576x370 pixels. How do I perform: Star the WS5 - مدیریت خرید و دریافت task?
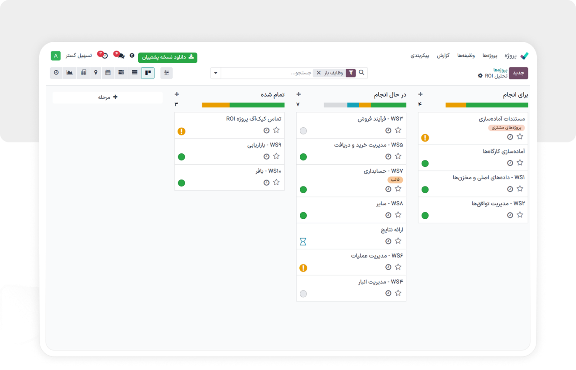pyautogui.click(x=398, y=156)
